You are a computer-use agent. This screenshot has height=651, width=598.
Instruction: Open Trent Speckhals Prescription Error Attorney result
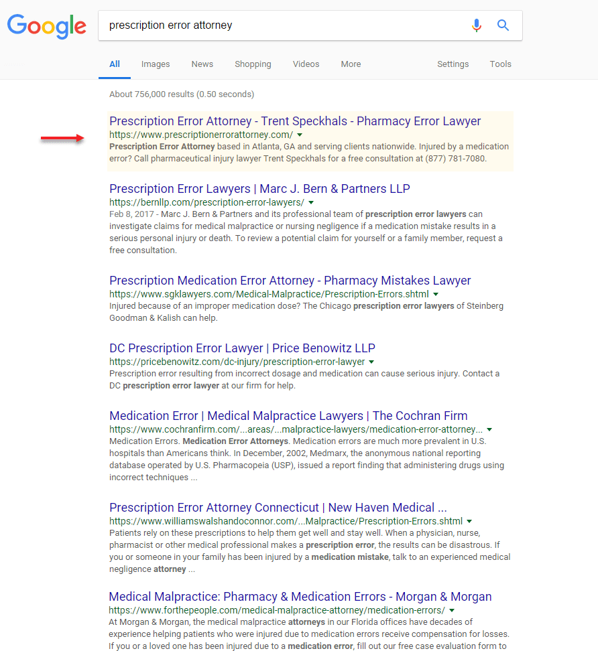pos(295,121)
